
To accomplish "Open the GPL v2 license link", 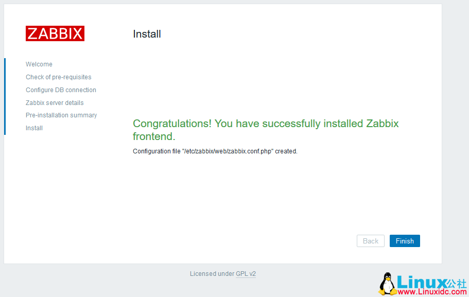I will [x=246, y=274].
